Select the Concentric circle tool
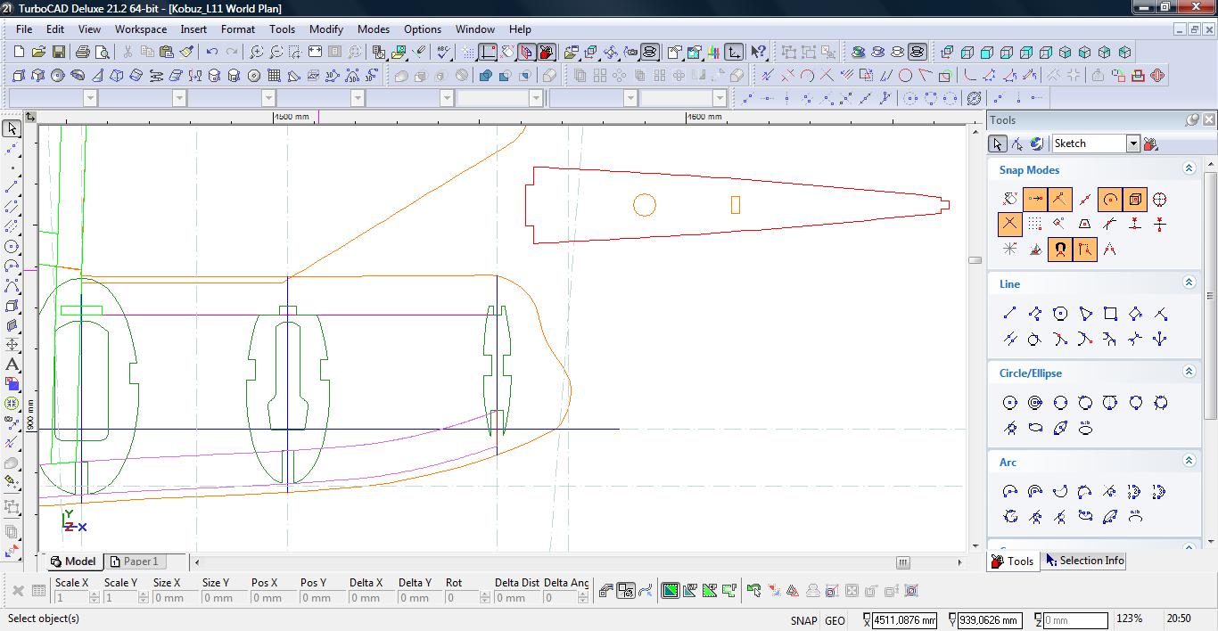Screen dimensions: 1218x631 (x=1035, y=403)
